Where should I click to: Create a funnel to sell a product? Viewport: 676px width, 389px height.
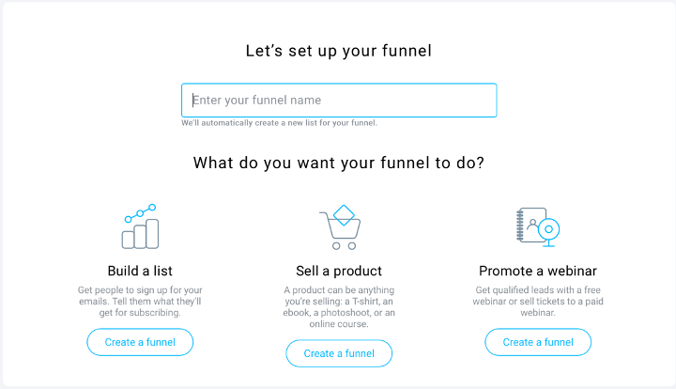[x=339, y=353]
